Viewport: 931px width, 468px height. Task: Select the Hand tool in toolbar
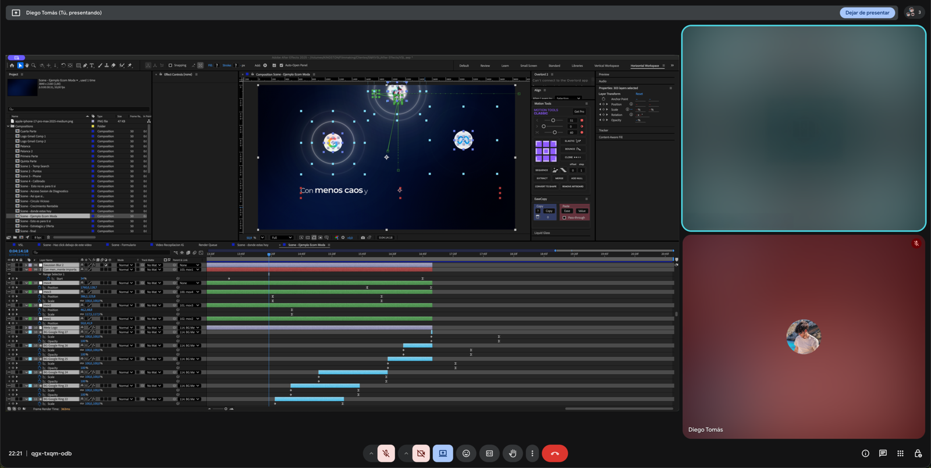coord(27,66)
